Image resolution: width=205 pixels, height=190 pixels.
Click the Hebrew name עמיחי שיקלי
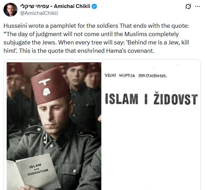(x=35, y=6)
